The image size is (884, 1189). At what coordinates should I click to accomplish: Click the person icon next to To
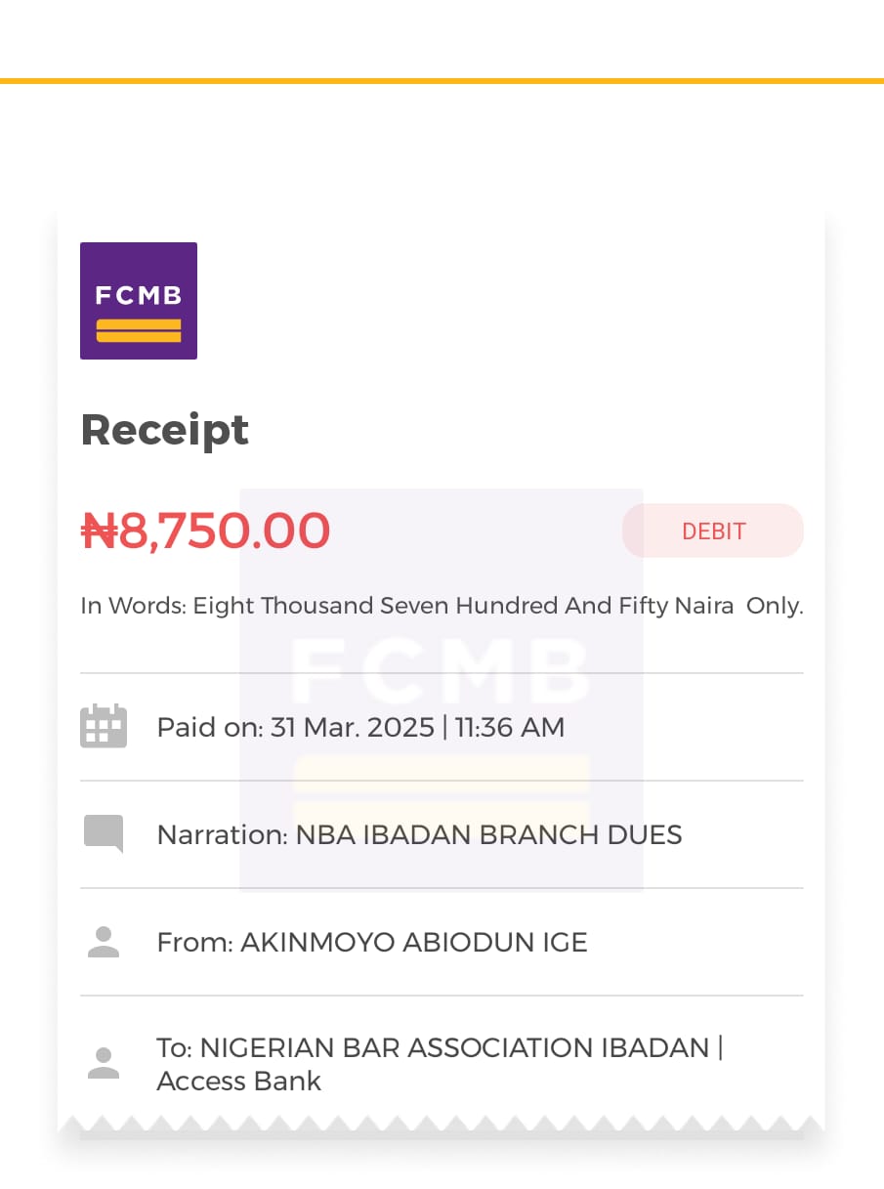click(x=104, y=1063)
